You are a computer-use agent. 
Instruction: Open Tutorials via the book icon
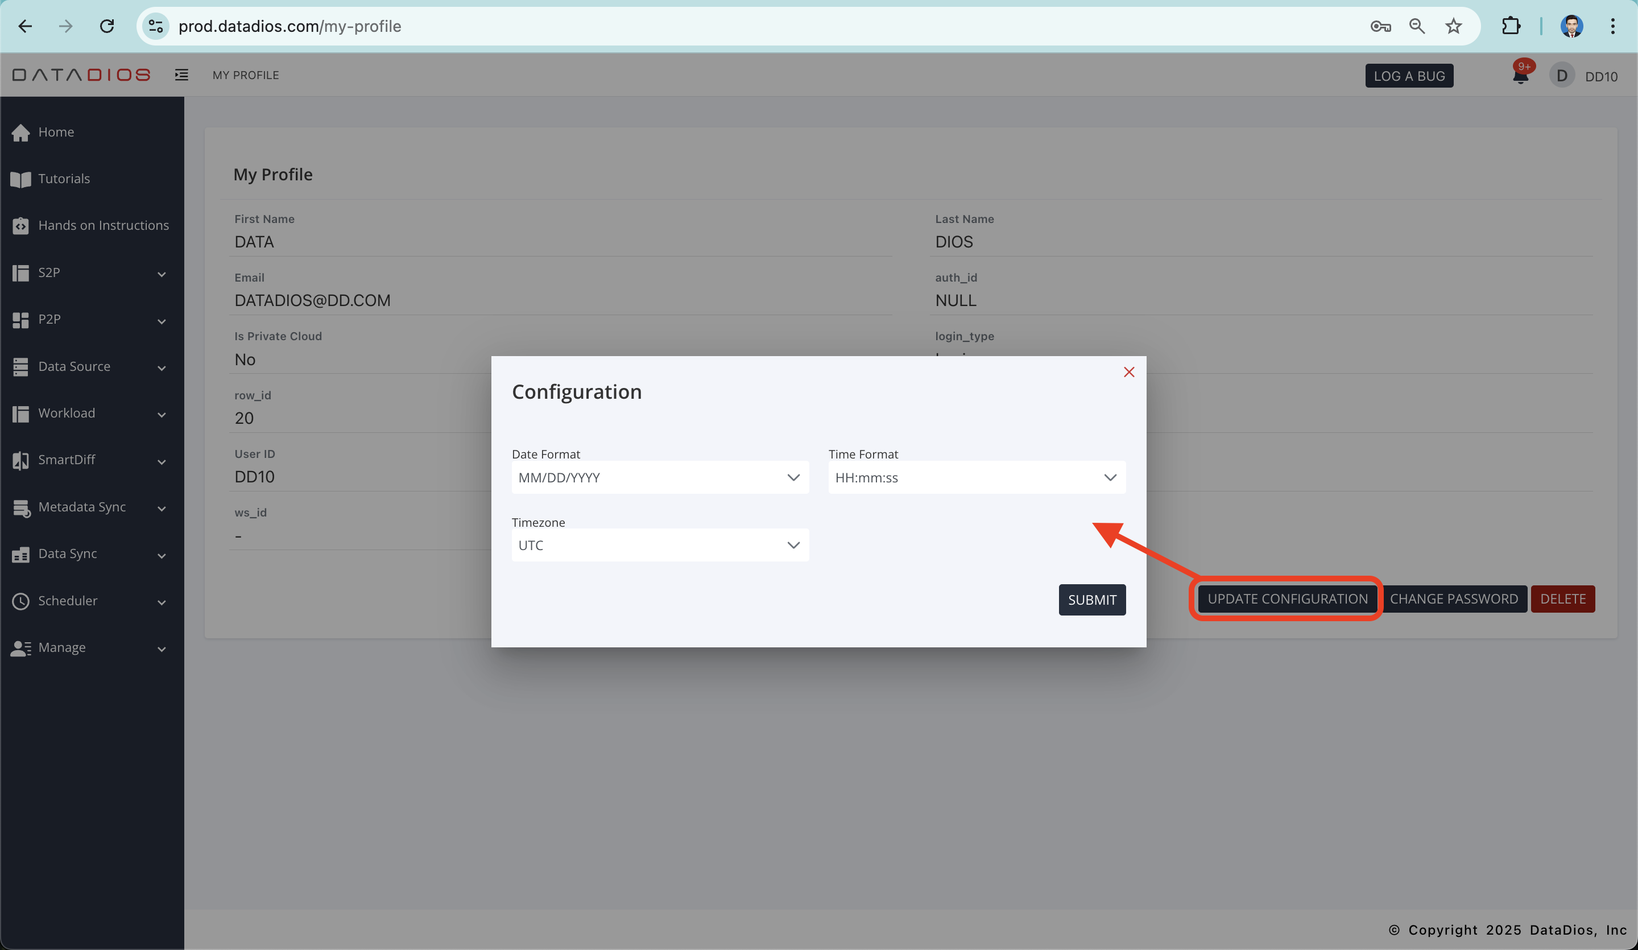[x=21, y=179]
